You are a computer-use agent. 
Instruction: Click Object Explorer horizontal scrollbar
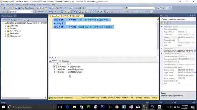tap(17, 98)
